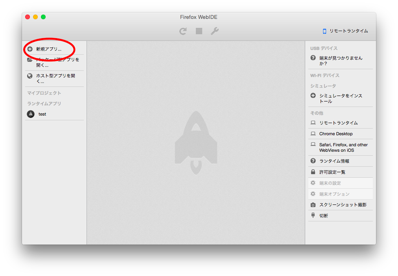Select the test runtime app

pos(54,114)
